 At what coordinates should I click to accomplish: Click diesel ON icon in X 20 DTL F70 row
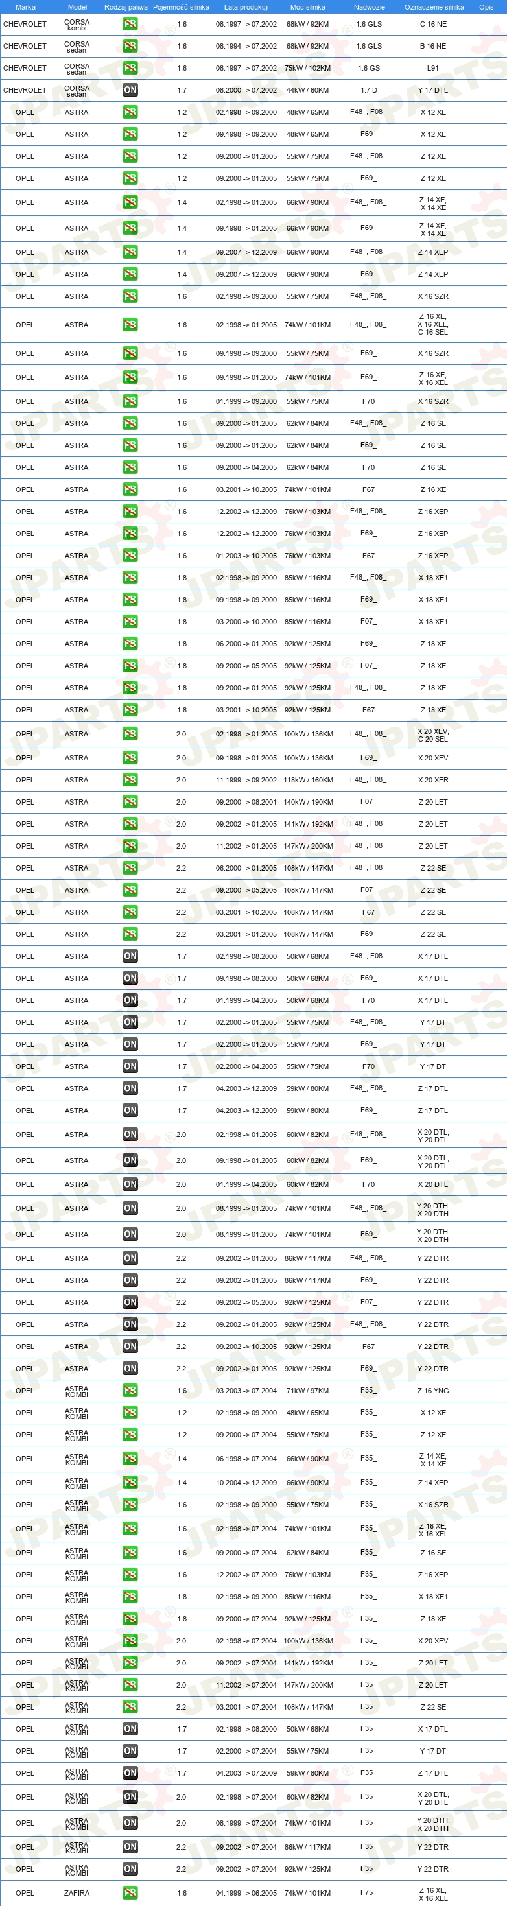(130, 1184)
